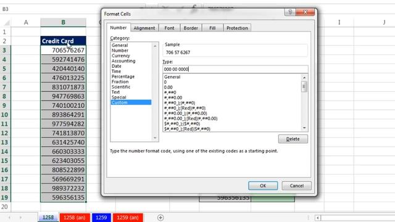Switch to the 1258 (an) sheet tab
Viewport: 395px width, 222px height.
pyautogui.click(x=75, y=218)
